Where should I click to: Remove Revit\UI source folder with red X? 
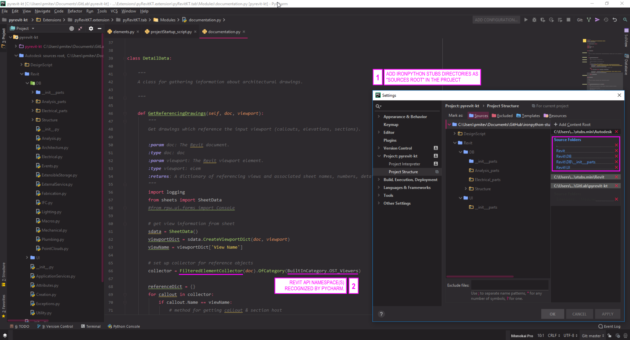(x=616, y=168)
